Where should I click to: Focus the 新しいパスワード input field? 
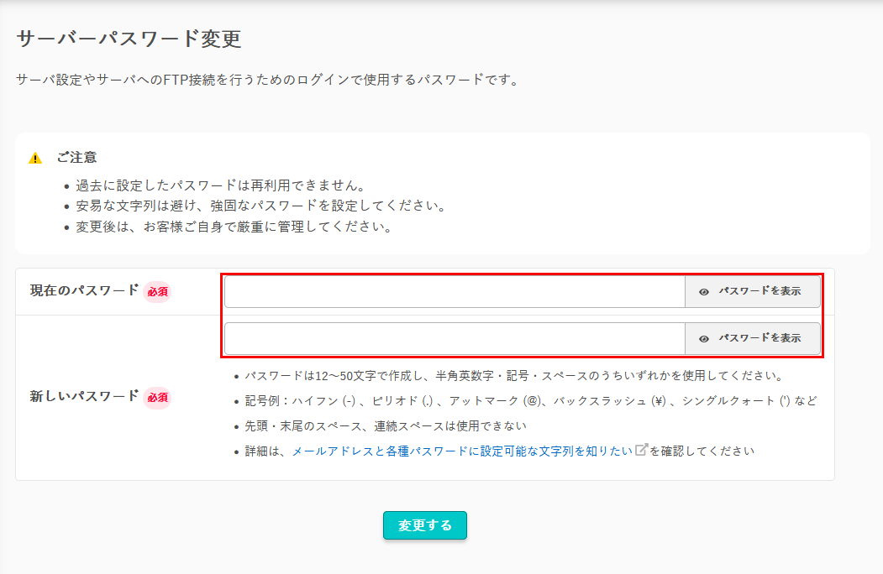click(x=455, y=338)
